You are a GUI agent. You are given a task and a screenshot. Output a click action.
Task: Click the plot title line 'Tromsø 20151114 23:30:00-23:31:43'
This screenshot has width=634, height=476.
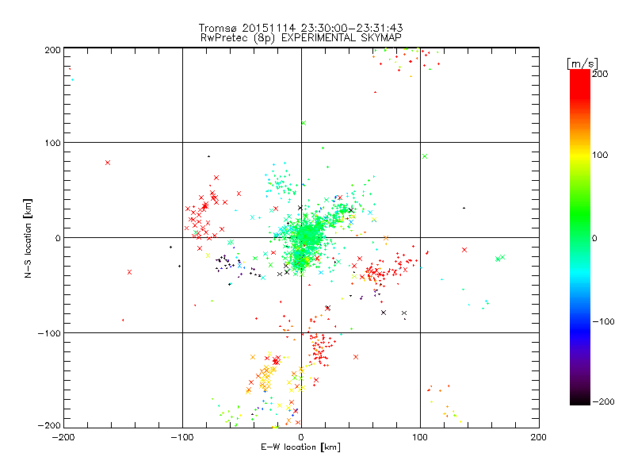coord(301,28)
